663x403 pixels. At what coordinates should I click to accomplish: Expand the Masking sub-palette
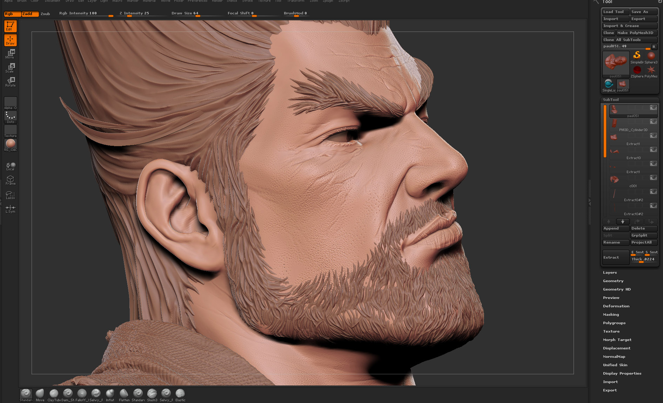[611, 315]
